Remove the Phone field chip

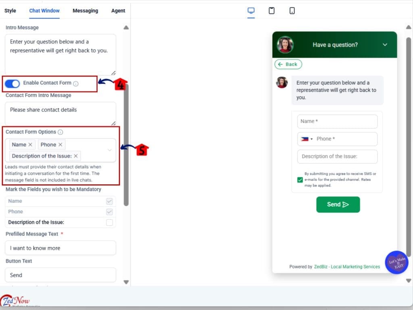tap(61, 145)
